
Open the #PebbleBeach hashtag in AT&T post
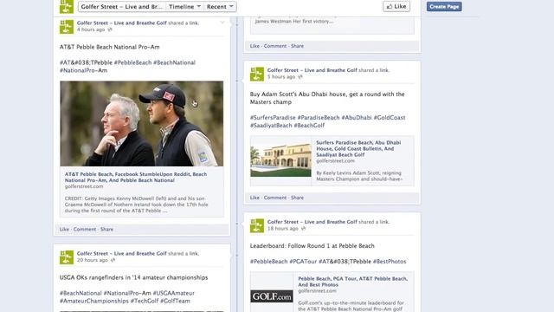pyautogui.click(x=132, y=62)
